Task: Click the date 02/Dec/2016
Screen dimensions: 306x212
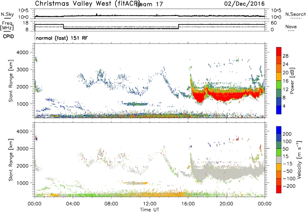Action: [x=244, y=3]
